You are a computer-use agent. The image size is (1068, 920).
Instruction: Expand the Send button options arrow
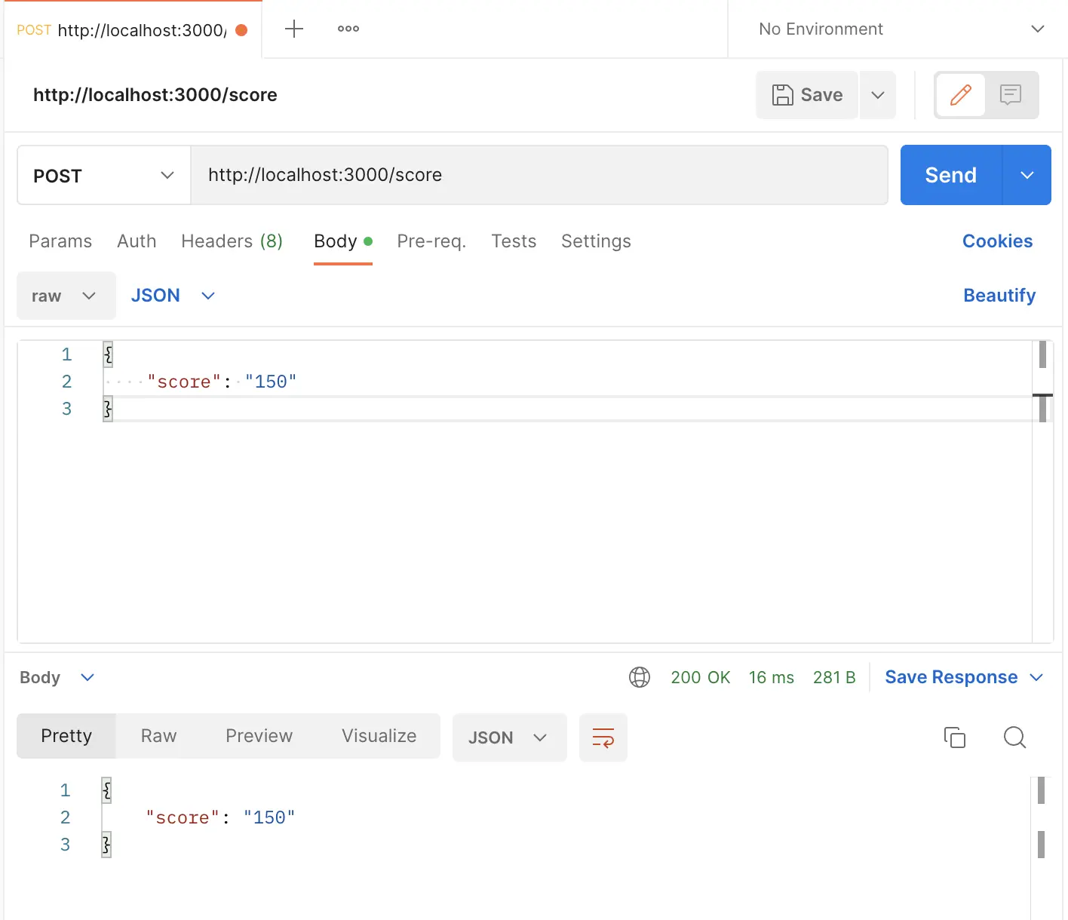1027,175
